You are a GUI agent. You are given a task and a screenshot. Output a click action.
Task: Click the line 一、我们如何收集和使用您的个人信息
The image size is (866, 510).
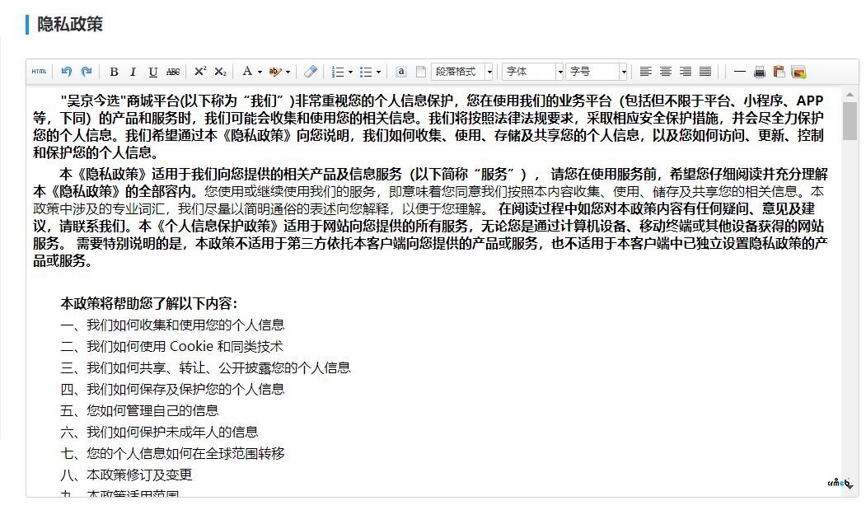pyautogui.click(x=172, y=325)
